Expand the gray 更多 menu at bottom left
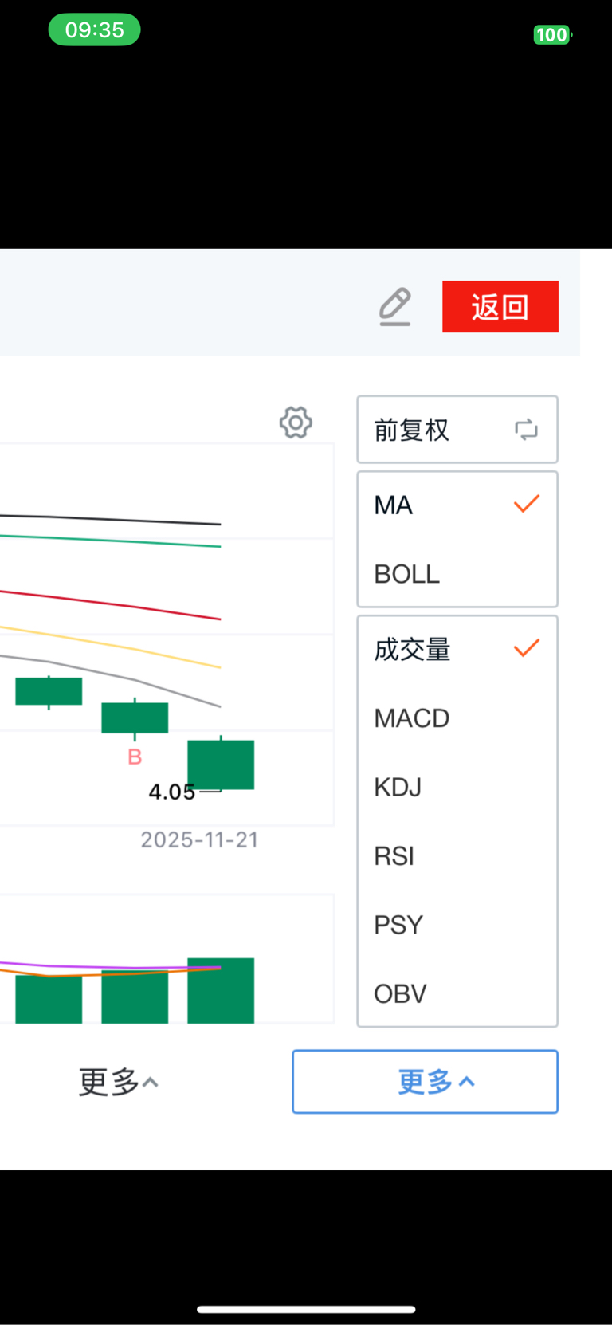The height and width of the screenshot is (1325, 612). pyautogui.click(x=118, y=1082)
